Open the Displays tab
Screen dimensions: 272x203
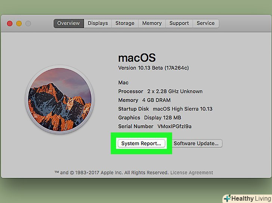(x=98, y=24)
